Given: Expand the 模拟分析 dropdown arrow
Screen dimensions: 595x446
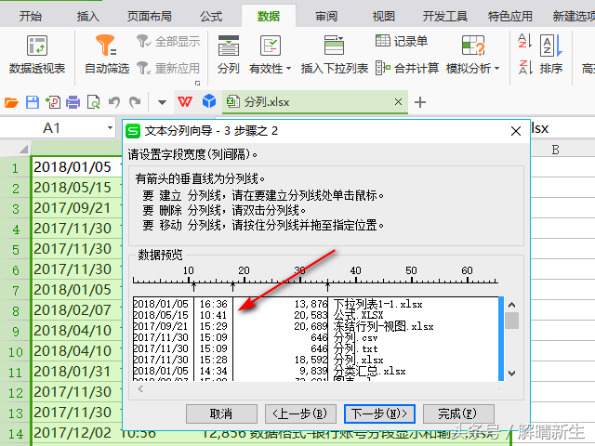Looking at the screenshot, I should tap(497, 69).
